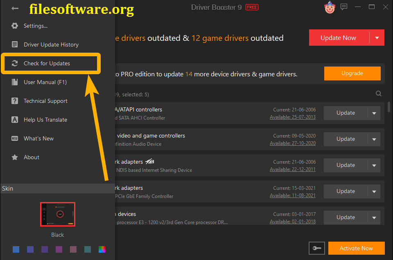Expand dropdown for E3-1200 processor update

coord(374,218)
